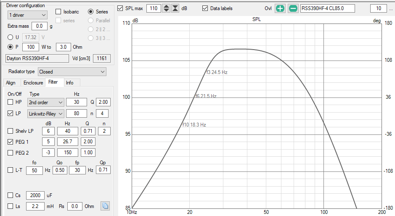
Task: Click the SPL max auto-scale hourglass icon
Action: click(175, 8)
